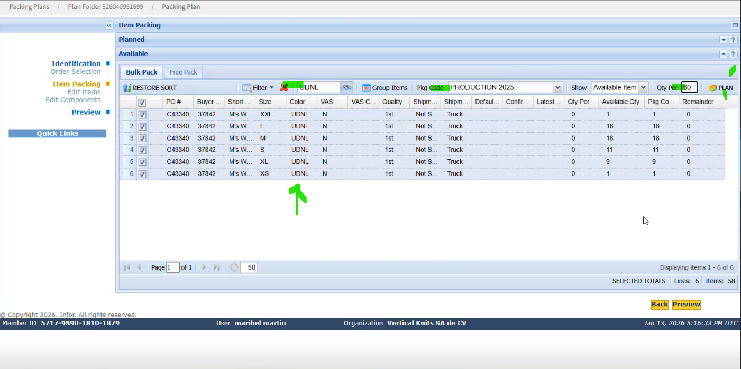The height and width of the screenshot is (369, 741).
Task: Uncheck the row 1 XXL checkbox
Action: tap(142, 114)
